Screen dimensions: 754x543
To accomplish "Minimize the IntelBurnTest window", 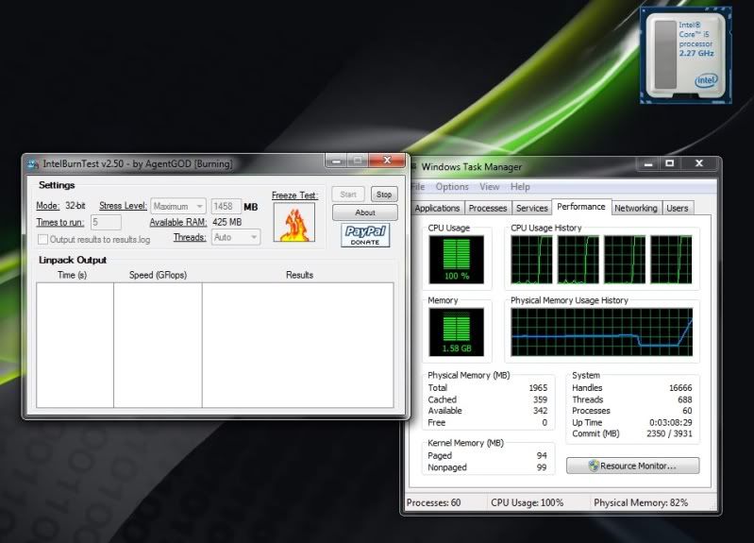I will (336, 161).
